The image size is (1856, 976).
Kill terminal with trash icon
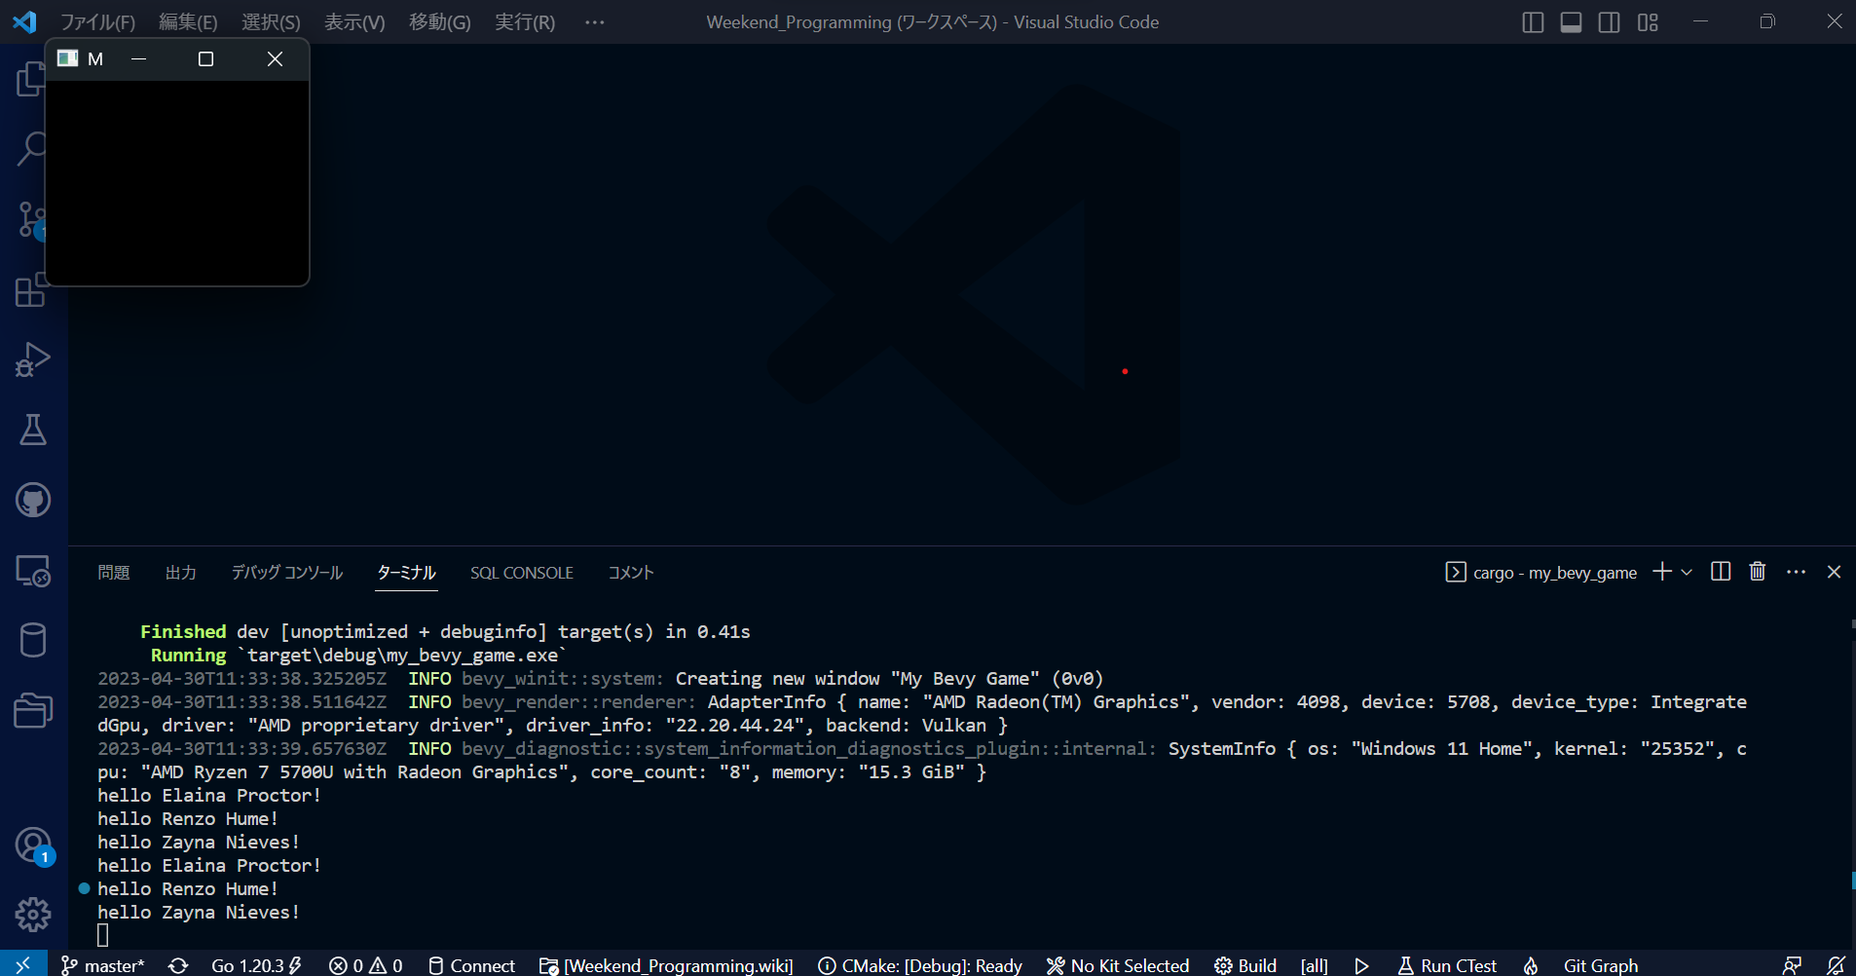pyautogui.click(x=1758, y=572)
